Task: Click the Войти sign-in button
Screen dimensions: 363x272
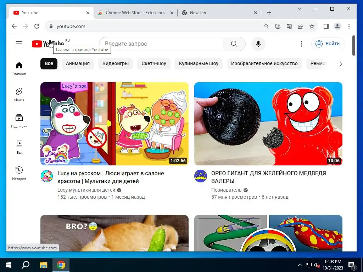Action: [328, 44]
